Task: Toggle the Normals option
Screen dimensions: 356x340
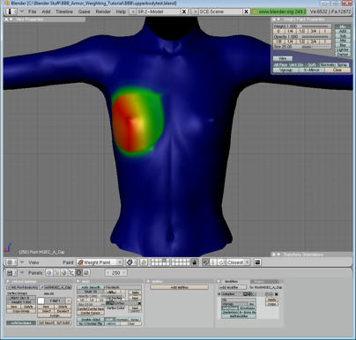Action: pos(328,65)
